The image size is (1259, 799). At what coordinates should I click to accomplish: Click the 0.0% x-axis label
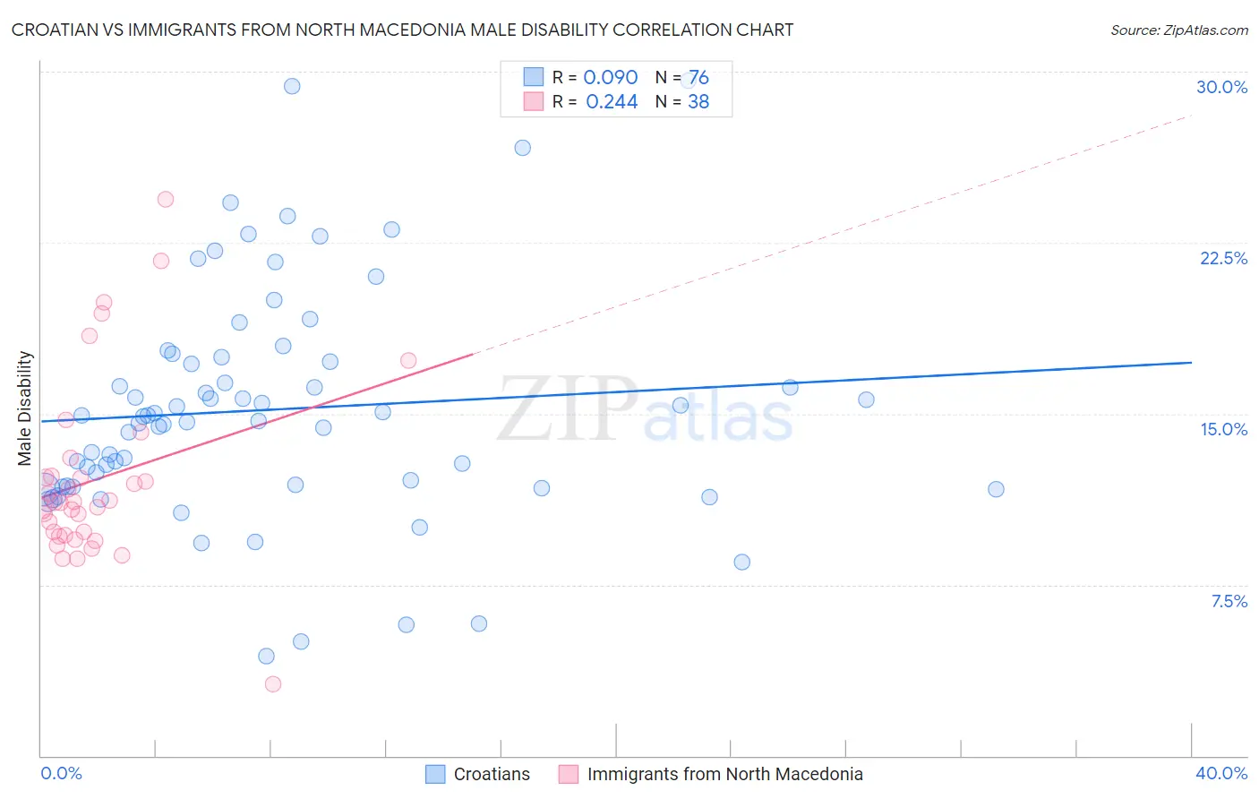point(61,774)
